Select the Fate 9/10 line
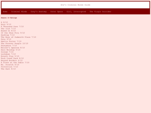 6,39
